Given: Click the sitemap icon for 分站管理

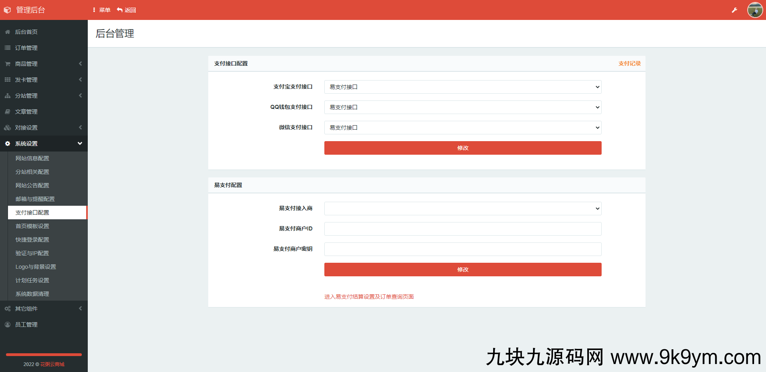Looking at the screenshot, I should (x=8, y=96).
